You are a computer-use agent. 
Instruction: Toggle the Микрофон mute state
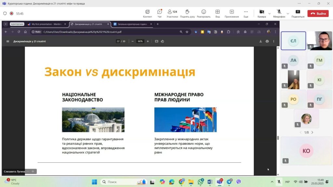click(x=279, y=13)
